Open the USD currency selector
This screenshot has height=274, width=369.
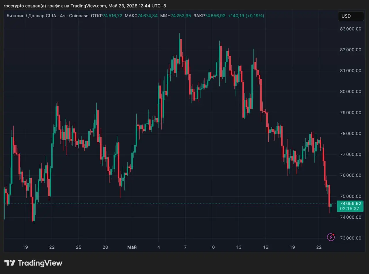click(x=351, y=16)
